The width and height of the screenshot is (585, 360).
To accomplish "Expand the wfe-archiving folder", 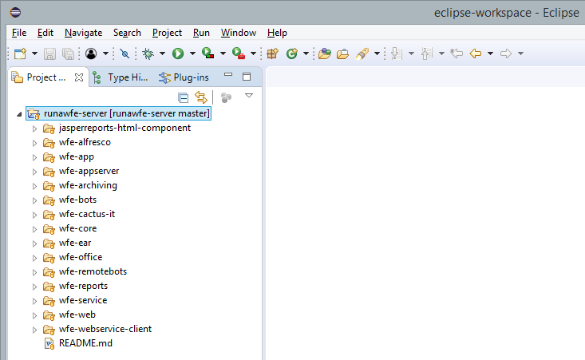I will (34, 186).
